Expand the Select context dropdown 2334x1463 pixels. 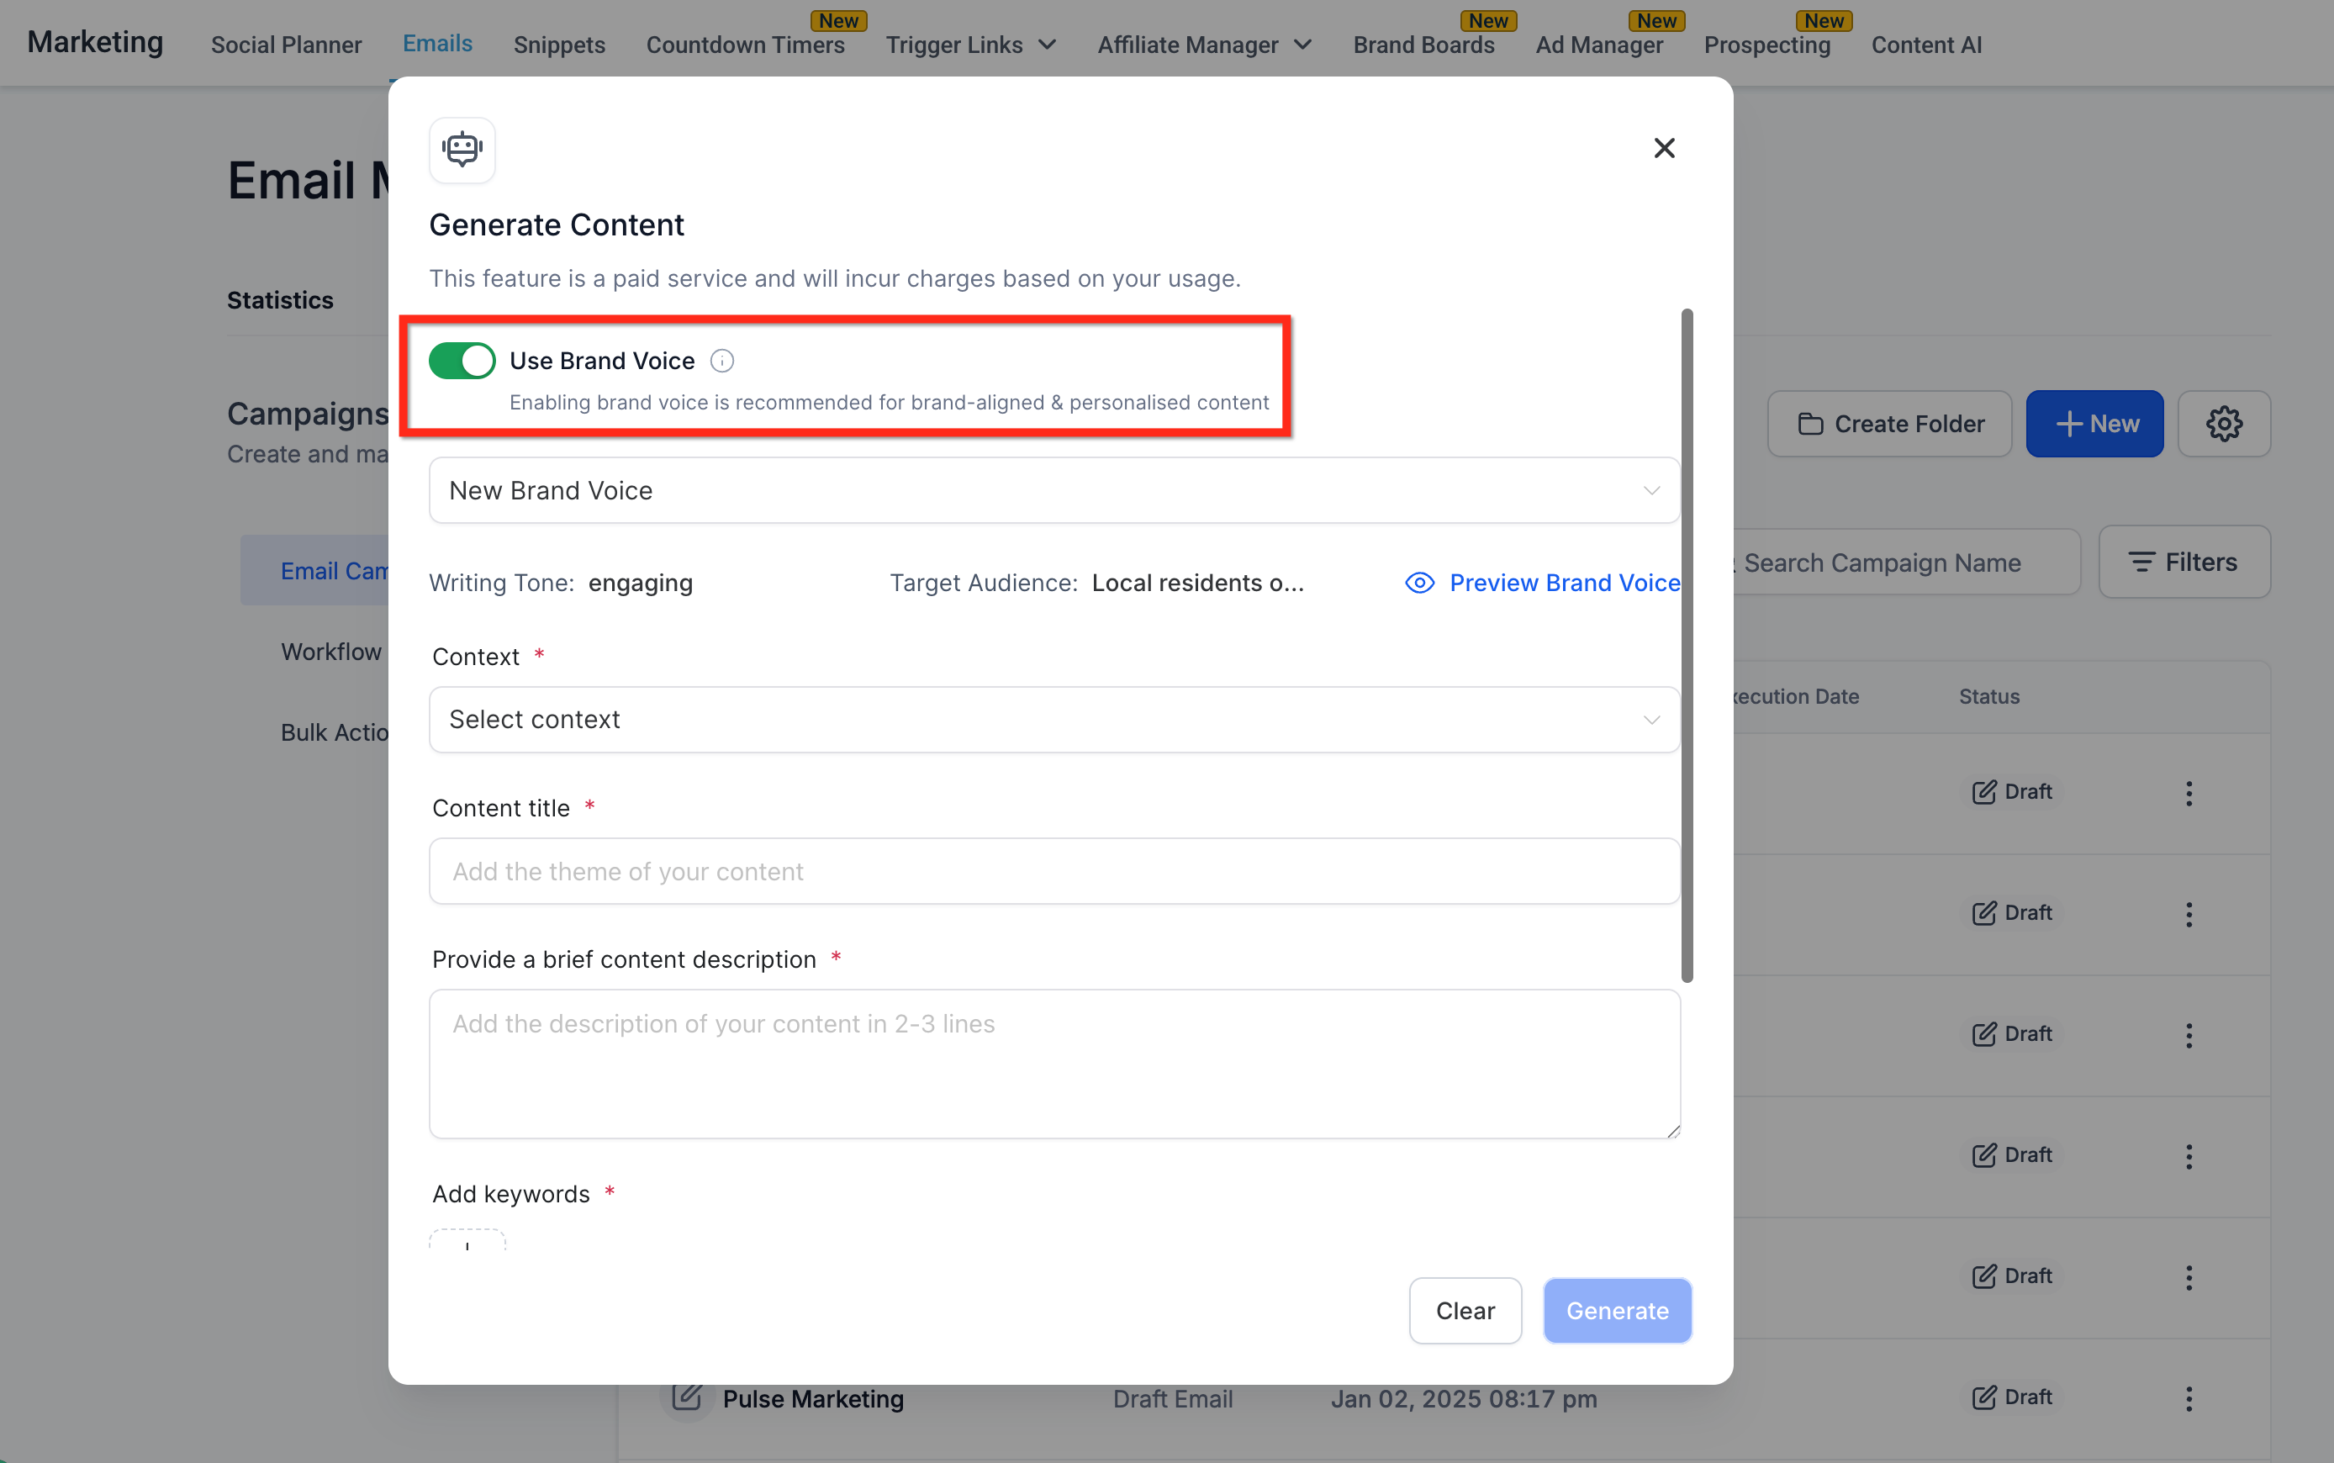pyautogui.click(x=1054, y=720)
